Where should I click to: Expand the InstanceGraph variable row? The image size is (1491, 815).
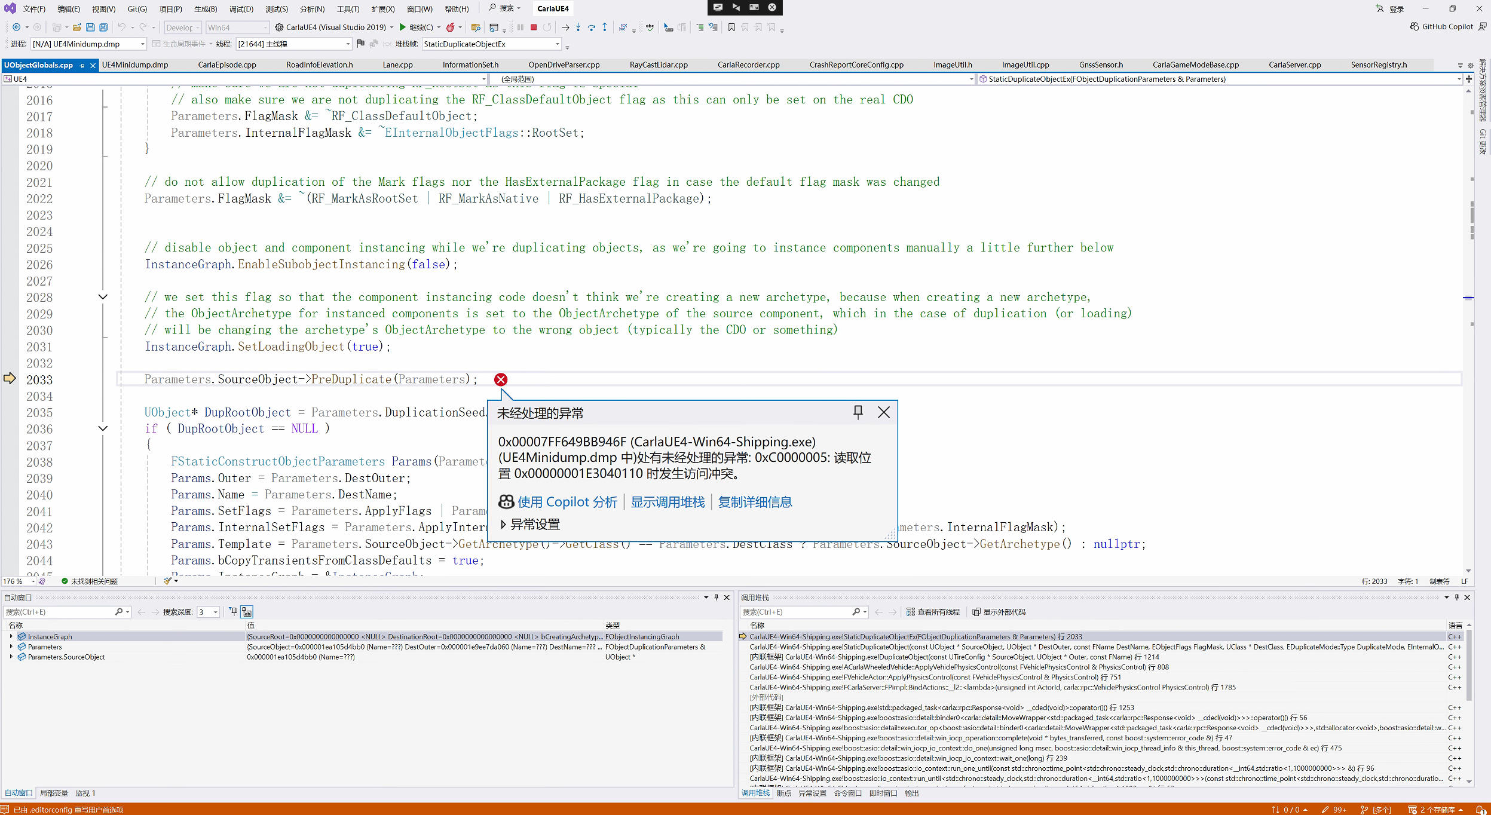[11, 636]
